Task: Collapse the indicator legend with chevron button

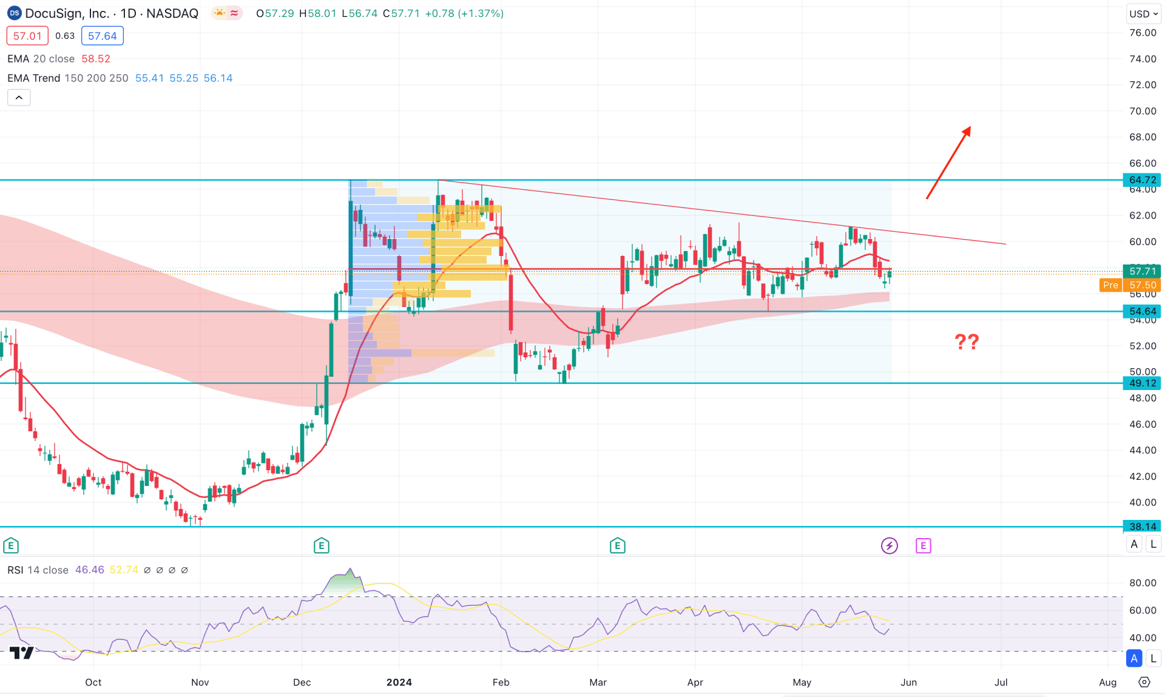Action: 19,98
